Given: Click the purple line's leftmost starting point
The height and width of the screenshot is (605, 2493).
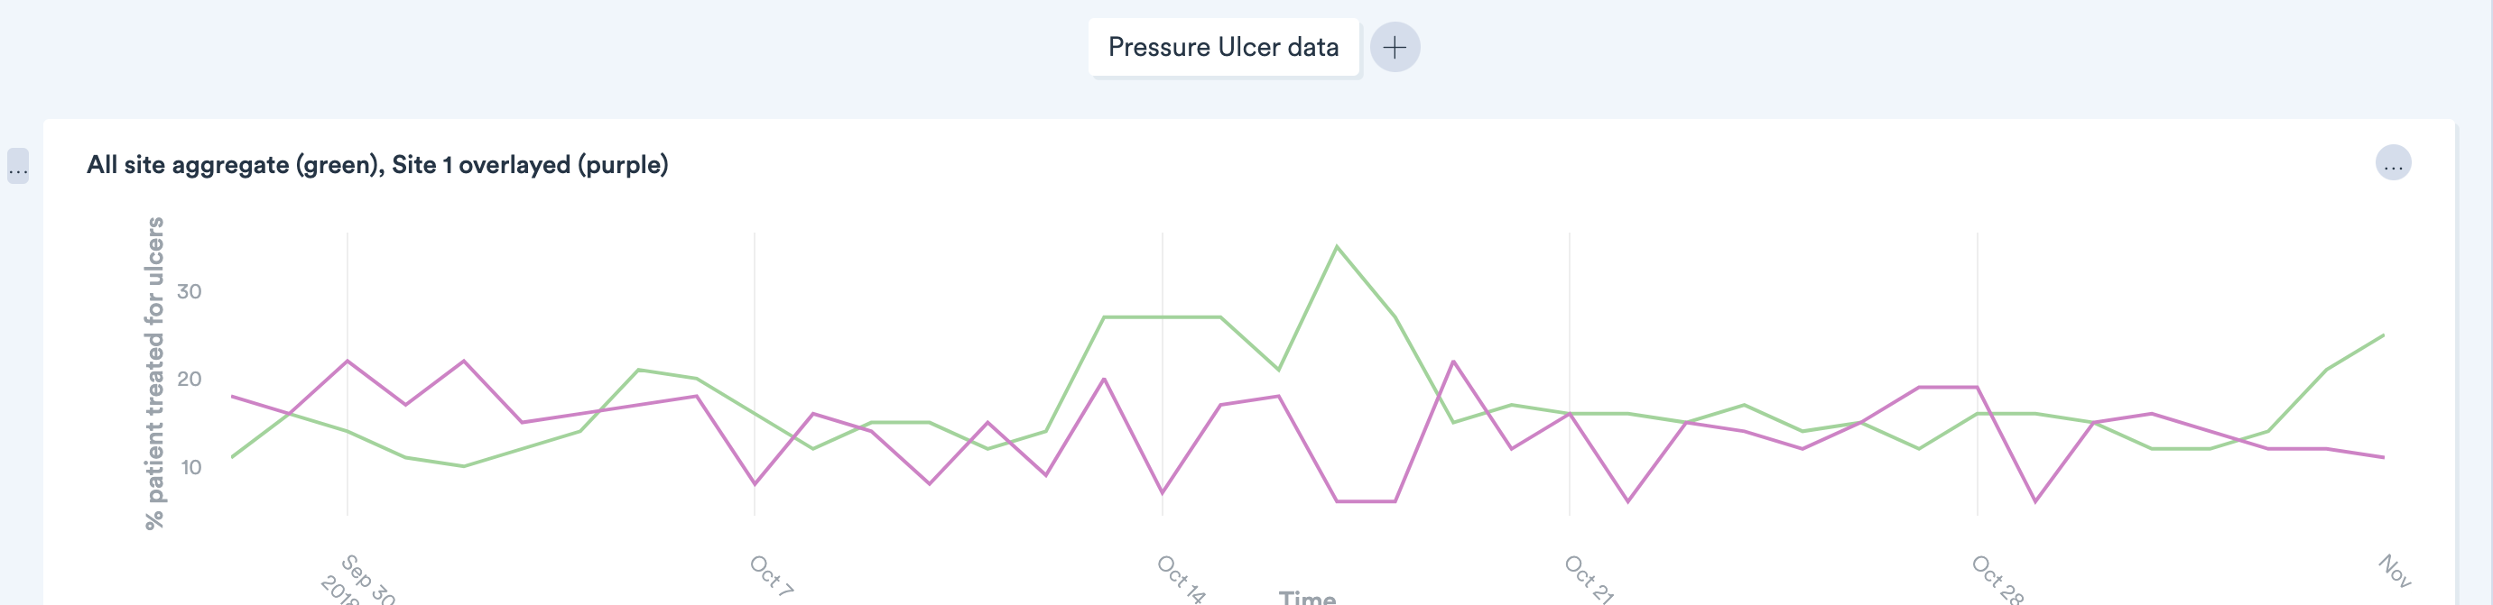Looking at the screenshot, I should [x=232, y=396].
